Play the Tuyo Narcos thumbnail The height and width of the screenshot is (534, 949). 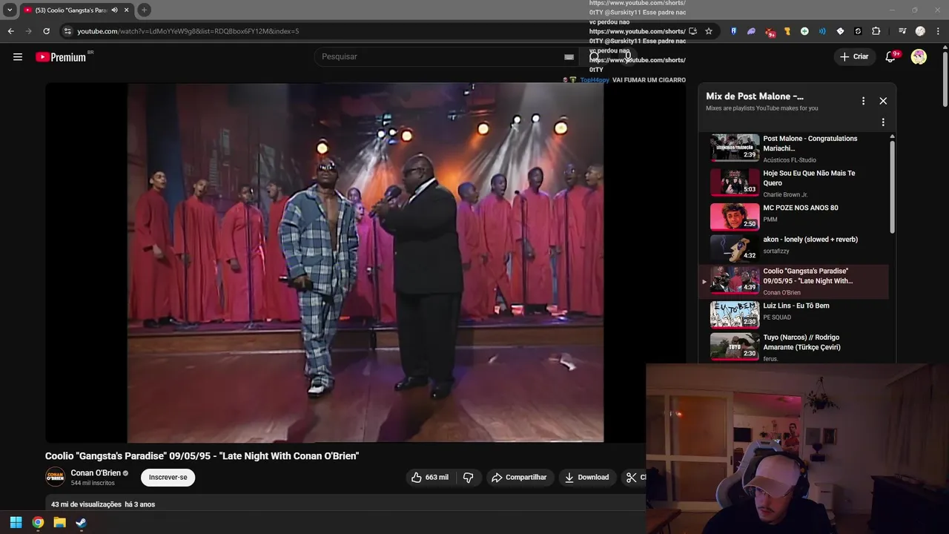coord(735,346)
